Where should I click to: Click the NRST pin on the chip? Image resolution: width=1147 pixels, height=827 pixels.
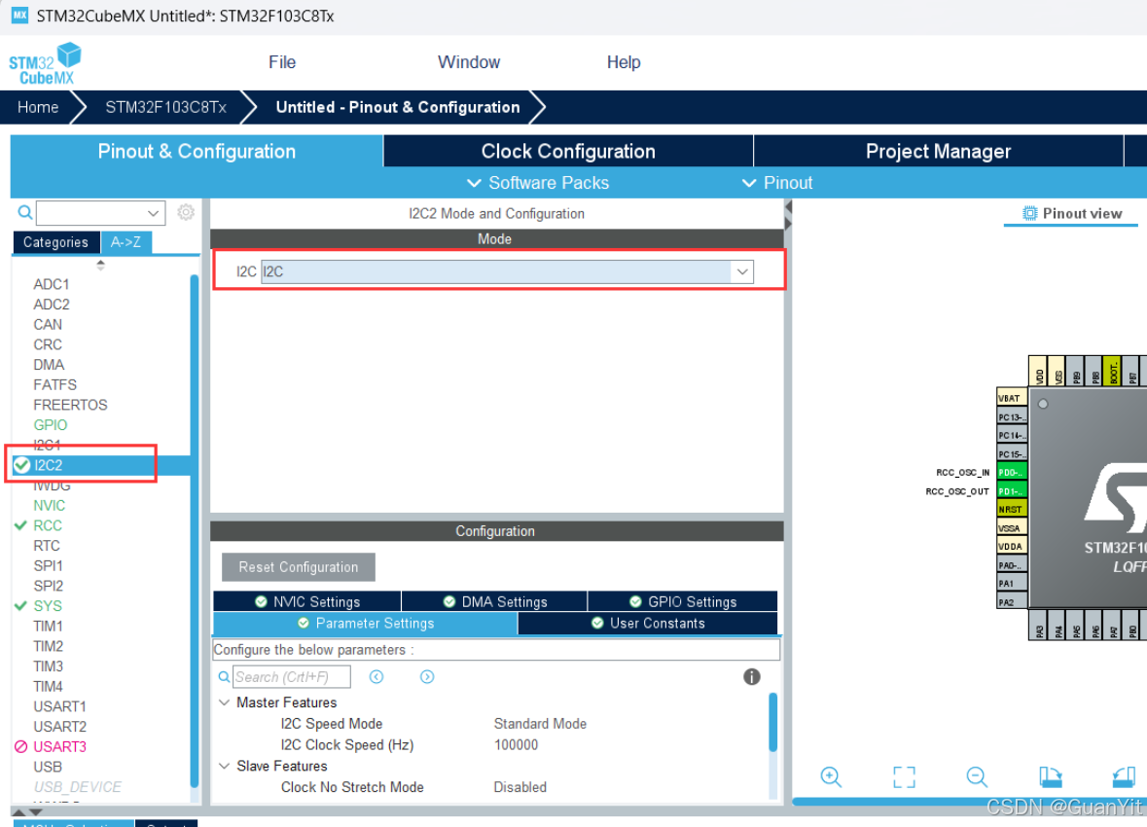(1012, 510)
